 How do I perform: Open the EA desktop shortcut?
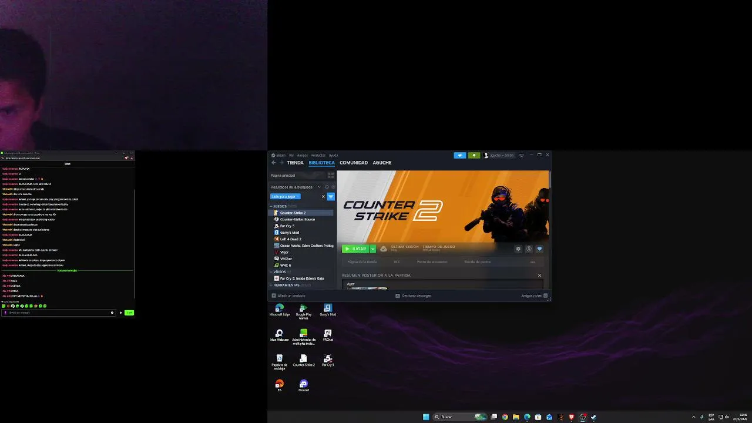(280, 385)
